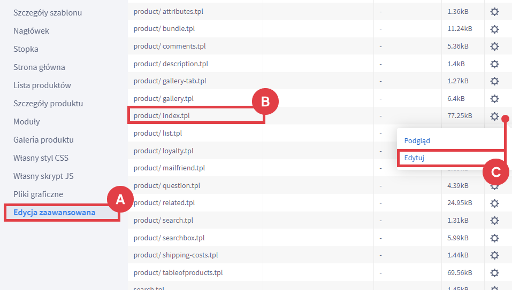Navigate to Pliki graficzne
Screen dimensions: 512x290
point(38,194)
